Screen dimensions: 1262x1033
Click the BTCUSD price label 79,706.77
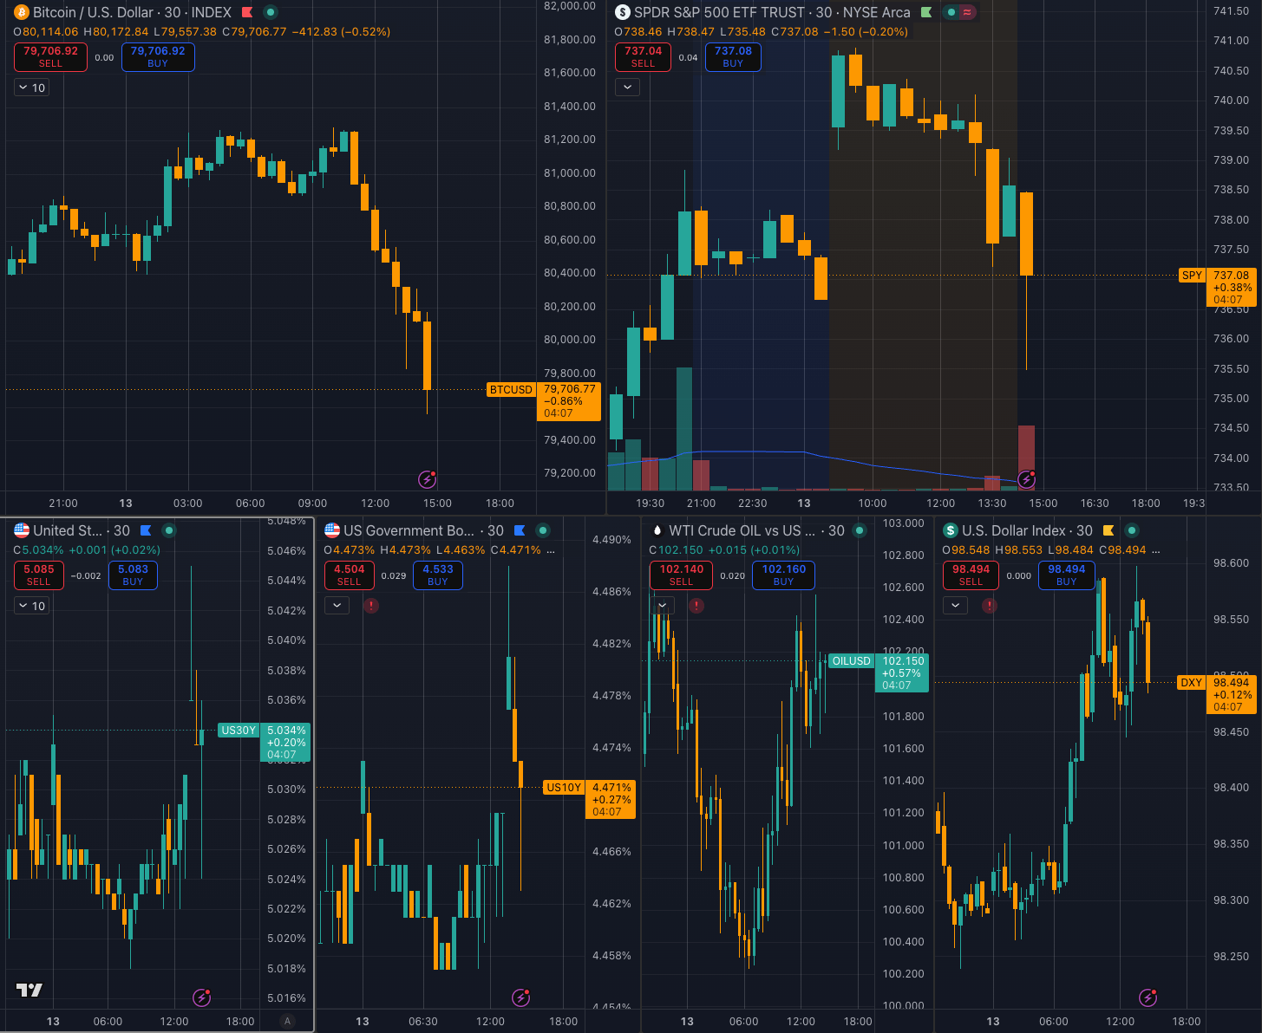[x=569, y=401]
